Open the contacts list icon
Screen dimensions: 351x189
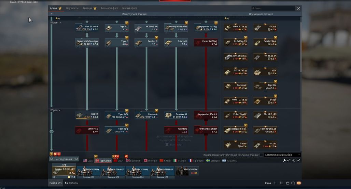[287, 183]
